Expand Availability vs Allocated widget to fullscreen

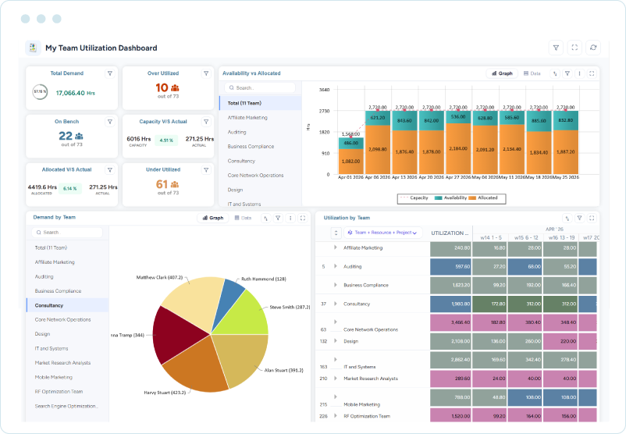click(592, 73)
